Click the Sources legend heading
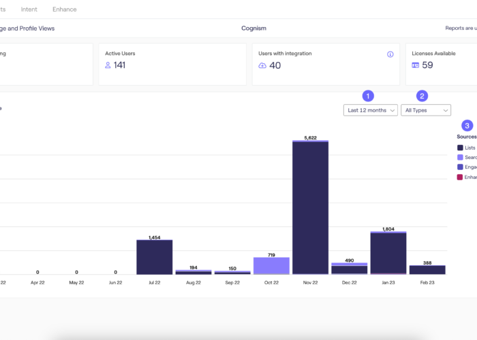Viewport: 477px width, 340px height. coord(467,137)
